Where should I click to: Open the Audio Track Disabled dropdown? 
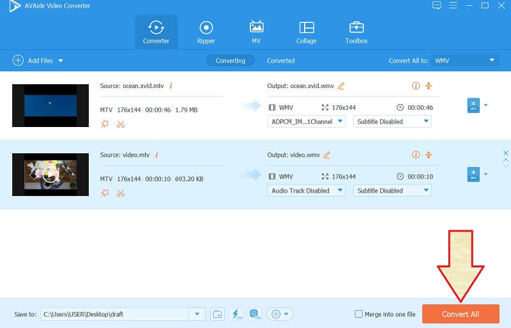point(307,191)
